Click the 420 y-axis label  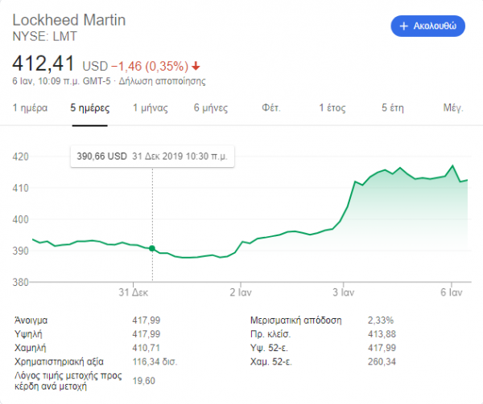[20, 157]
